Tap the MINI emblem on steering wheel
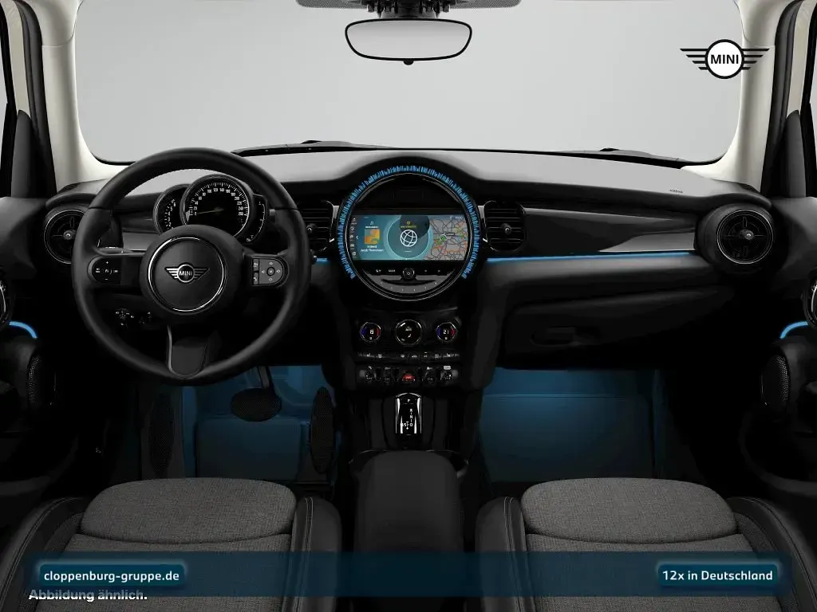This screenshot has width=817, height=612. click(x=186, y=273)
